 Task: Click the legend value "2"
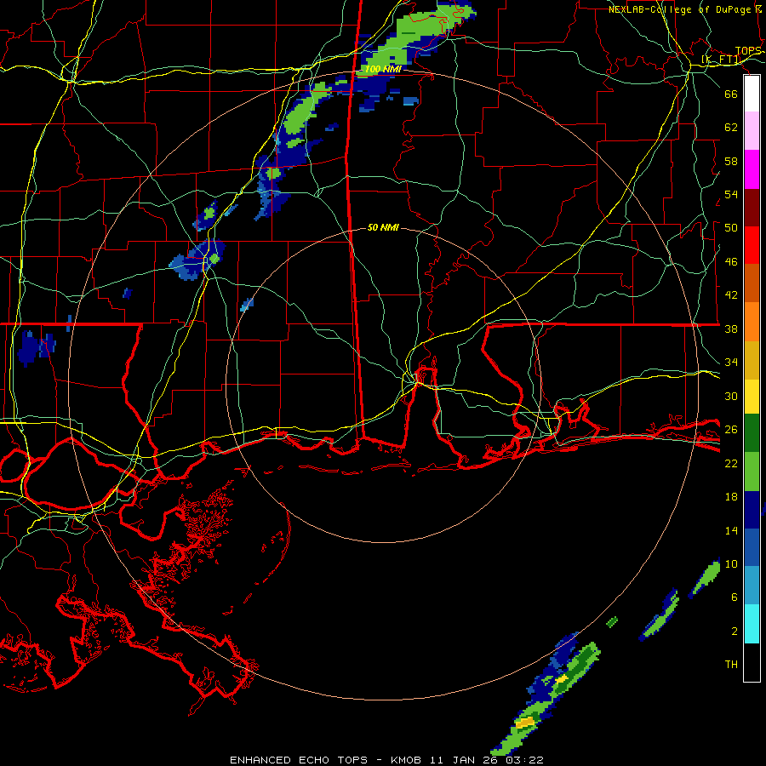[735, 632]
